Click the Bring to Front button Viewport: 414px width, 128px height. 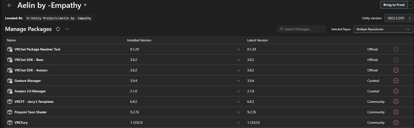coord(394,5)
